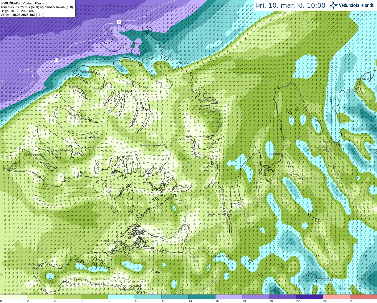Select the 12–14 m/s teal legend swatch
The height and width of the screenshot is (303, 377).
175,297
